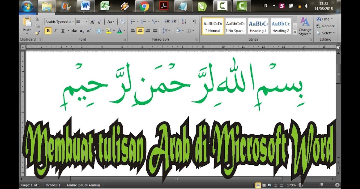Insert a numbered list
The height and width of the screenshot is (189, 360).
pos(144,22)
